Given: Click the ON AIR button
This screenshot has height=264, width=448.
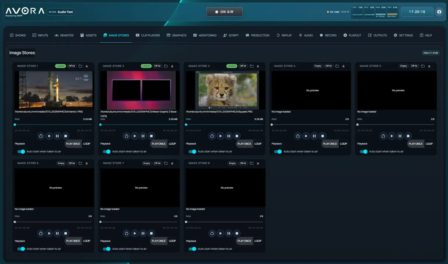Looking at the screenshot, I should pos(224,12).
